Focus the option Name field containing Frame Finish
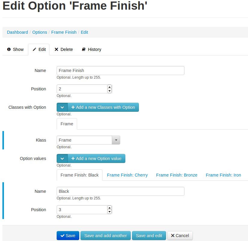 pyautogui.click(x=120, y=70)
